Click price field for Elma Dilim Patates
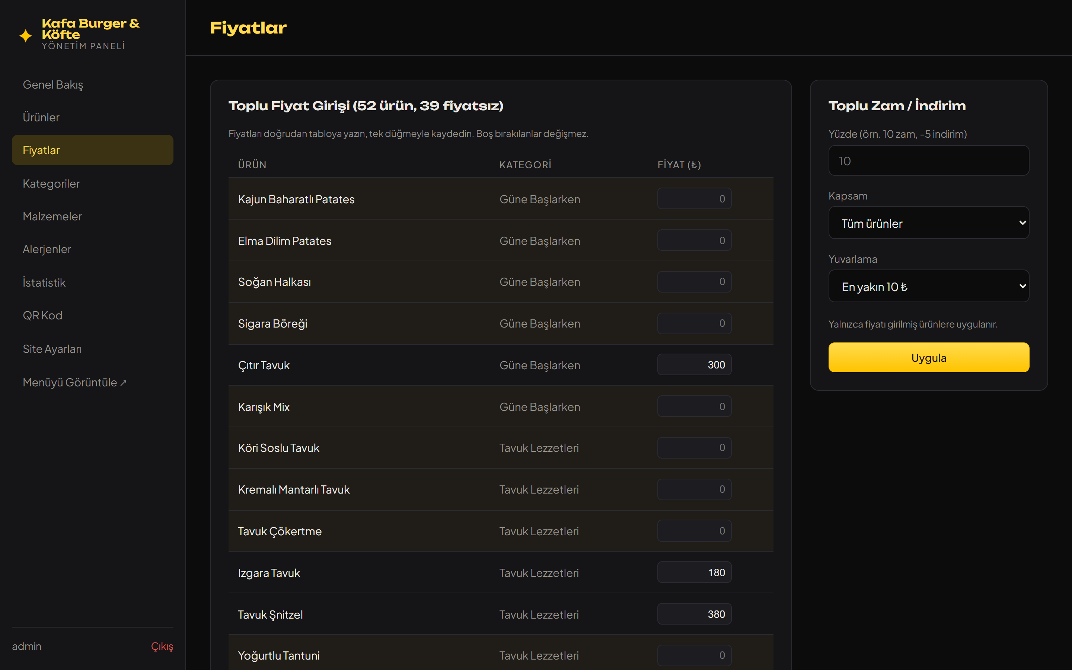This screenshot has height=670, width=1072. coord(694,240)
